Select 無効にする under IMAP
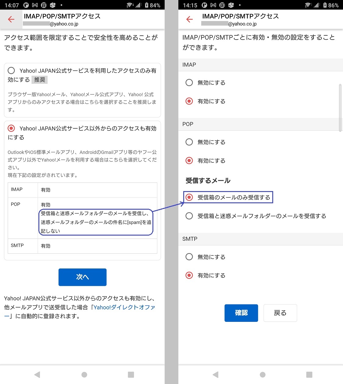Image resolution: width=343 pixels, height=384 pixels. 189,83
